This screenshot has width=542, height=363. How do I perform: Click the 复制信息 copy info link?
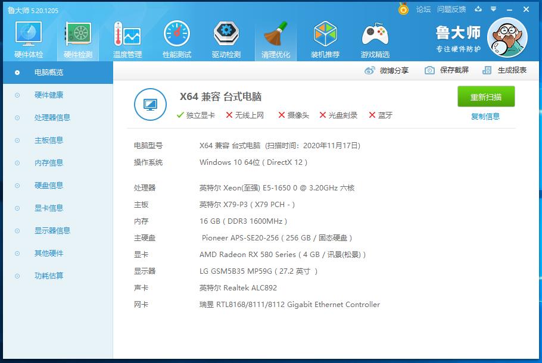[485, 115]
